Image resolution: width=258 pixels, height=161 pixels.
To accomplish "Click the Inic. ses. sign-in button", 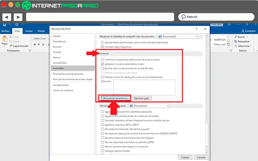I will click(x=216, y=24).
